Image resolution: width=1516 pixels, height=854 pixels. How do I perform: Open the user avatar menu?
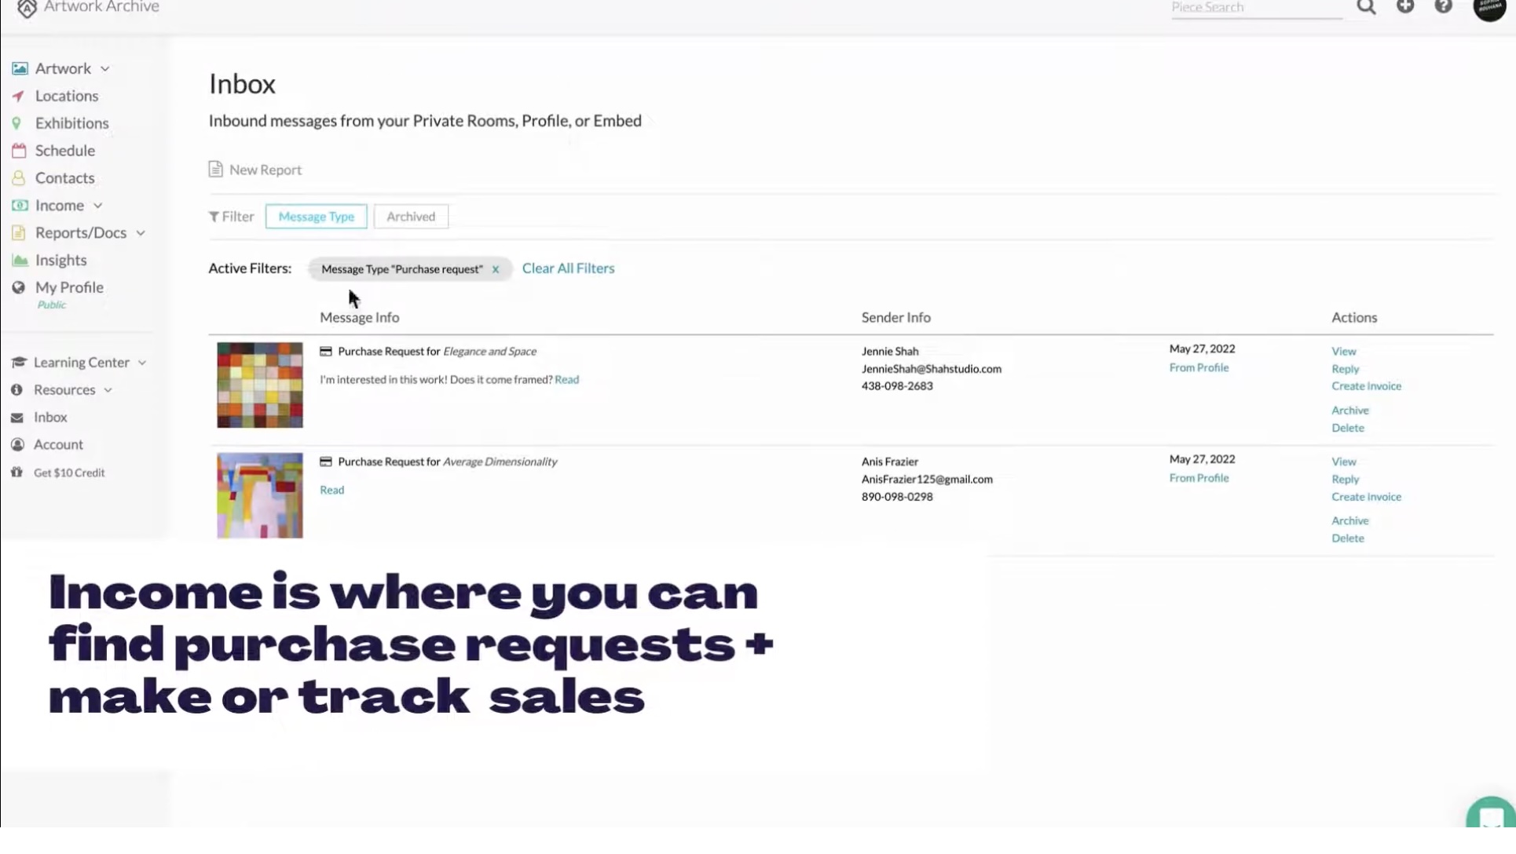1489,8
